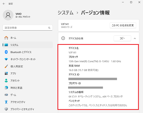Focus the 設定の検索 search field
Viewport: 143px width, 113px height.
[x=28, y=28]
